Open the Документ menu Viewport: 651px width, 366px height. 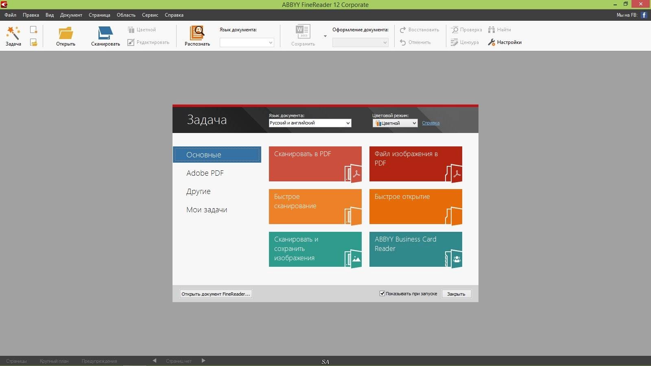coord(71,15)
